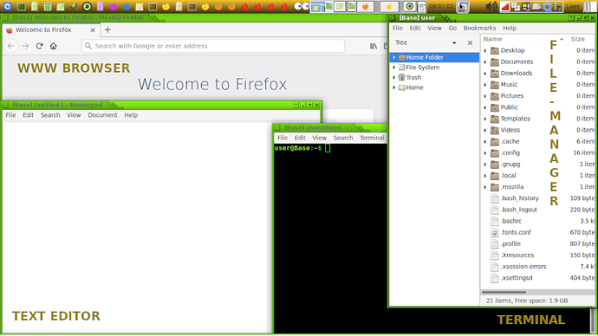Click the Firefox home button
This screenshot has width=598, height=336.
click(54, 46)
